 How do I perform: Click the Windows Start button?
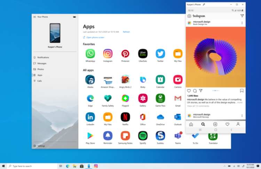(3, 166)
